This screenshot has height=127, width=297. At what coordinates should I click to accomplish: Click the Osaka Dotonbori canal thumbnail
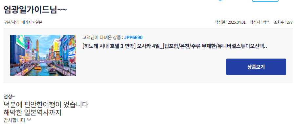click(x=43, y=55)
